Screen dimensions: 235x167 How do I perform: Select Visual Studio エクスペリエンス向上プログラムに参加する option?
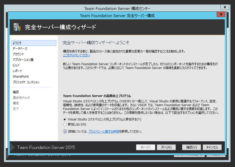65,119
